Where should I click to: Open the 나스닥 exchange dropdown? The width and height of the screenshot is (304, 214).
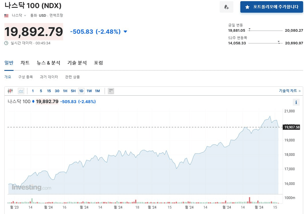19,15
